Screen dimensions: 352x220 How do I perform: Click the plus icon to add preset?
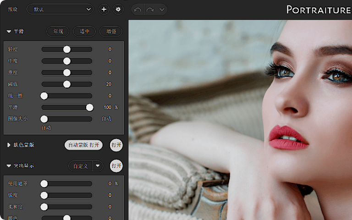tap(104, 10)
